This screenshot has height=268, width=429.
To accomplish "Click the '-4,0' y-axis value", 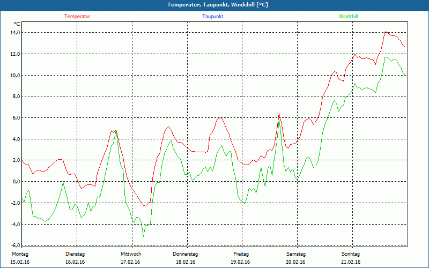I will (16, 224).
